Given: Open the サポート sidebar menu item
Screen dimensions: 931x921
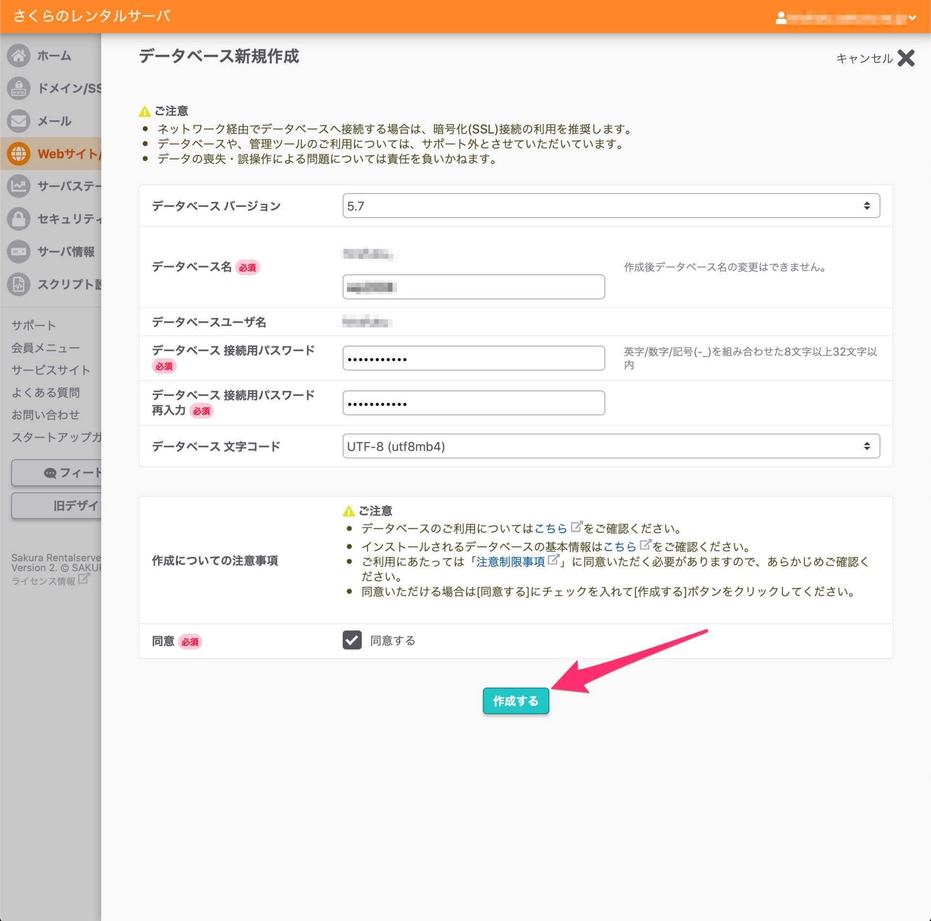Looking at the screenshot, I should tap(33, 325).
